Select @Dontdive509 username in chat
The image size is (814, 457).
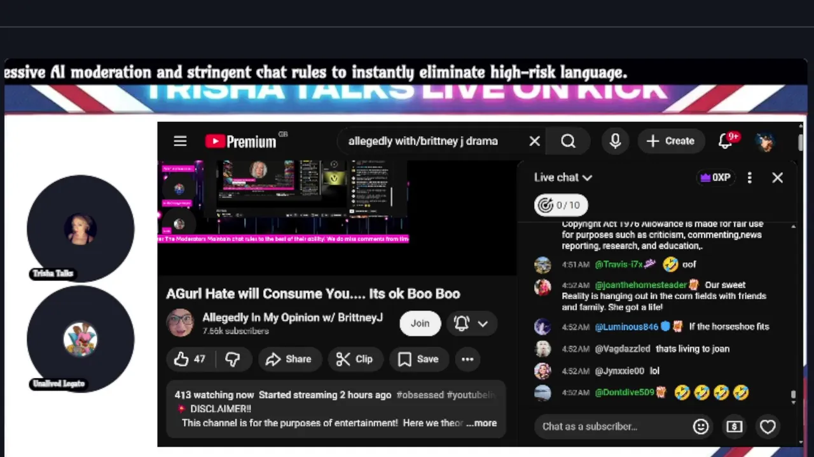point(624,393)
